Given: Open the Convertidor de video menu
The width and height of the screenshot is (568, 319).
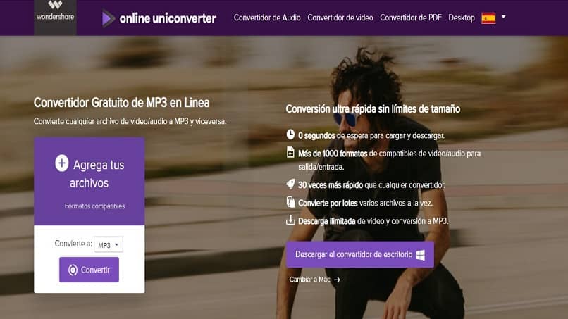Looking at the screenshot, I should pyautogui.click(x=340, y=18).
